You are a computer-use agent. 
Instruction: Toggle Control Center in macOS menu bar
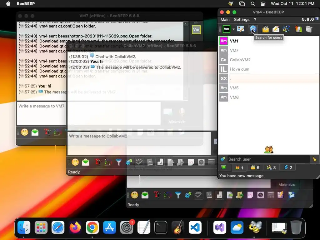(x=263, y=3)
